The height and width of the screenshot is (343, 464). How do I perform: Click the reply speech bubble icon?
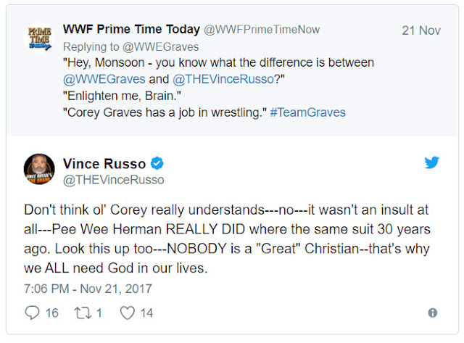click(32, 313)
